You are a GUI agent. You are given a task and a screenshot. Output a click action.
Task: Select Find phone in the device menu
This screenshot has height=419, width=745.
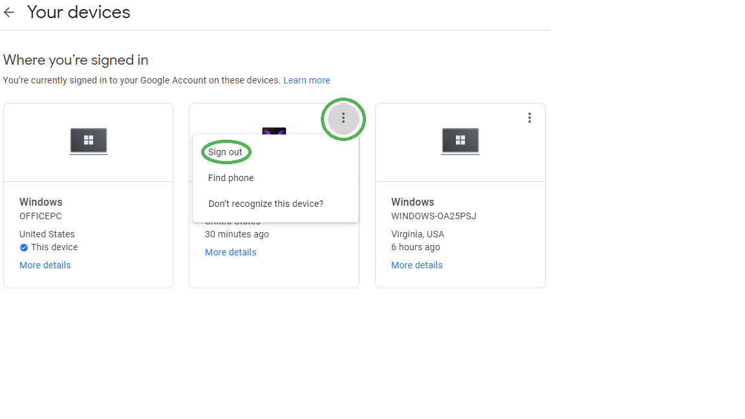tap(231, 178)
